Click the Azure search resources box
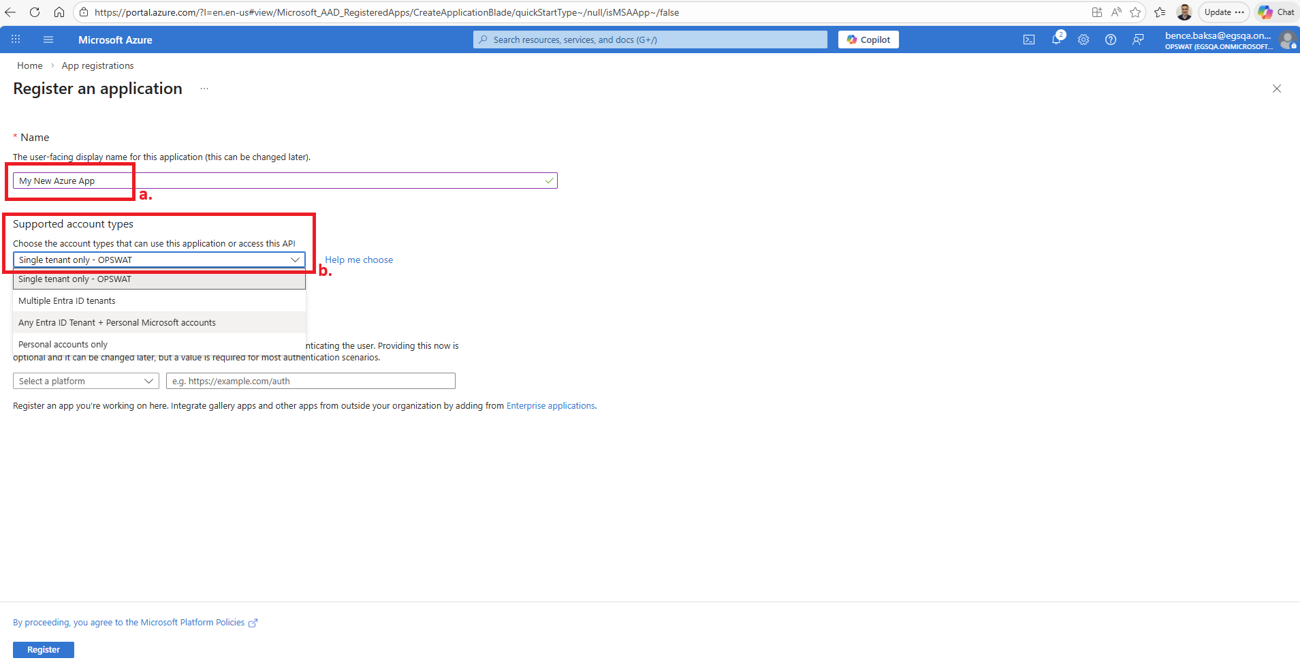Viewport: 1300px width, 669px height. coord(650,40)
